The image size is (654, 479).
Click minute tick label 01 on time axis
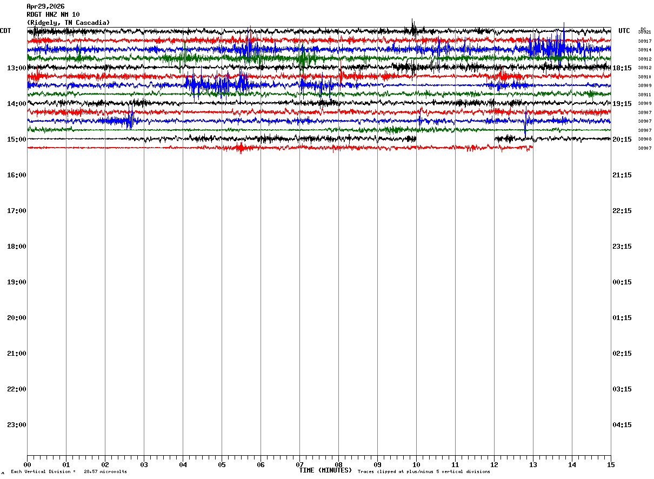(66, 464)
